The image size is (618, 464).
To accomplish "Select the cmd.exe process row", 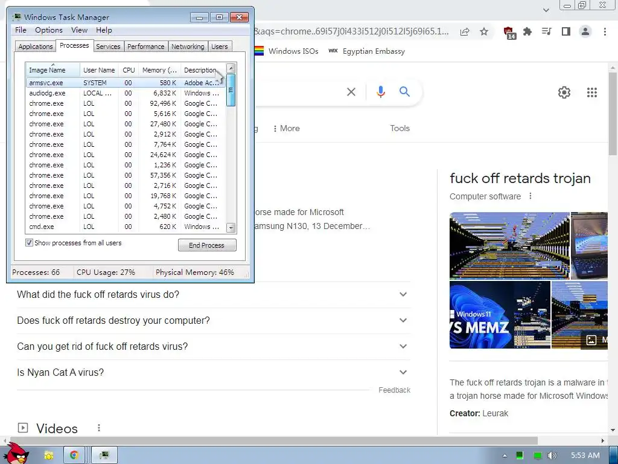I will [x=126, y=227].
